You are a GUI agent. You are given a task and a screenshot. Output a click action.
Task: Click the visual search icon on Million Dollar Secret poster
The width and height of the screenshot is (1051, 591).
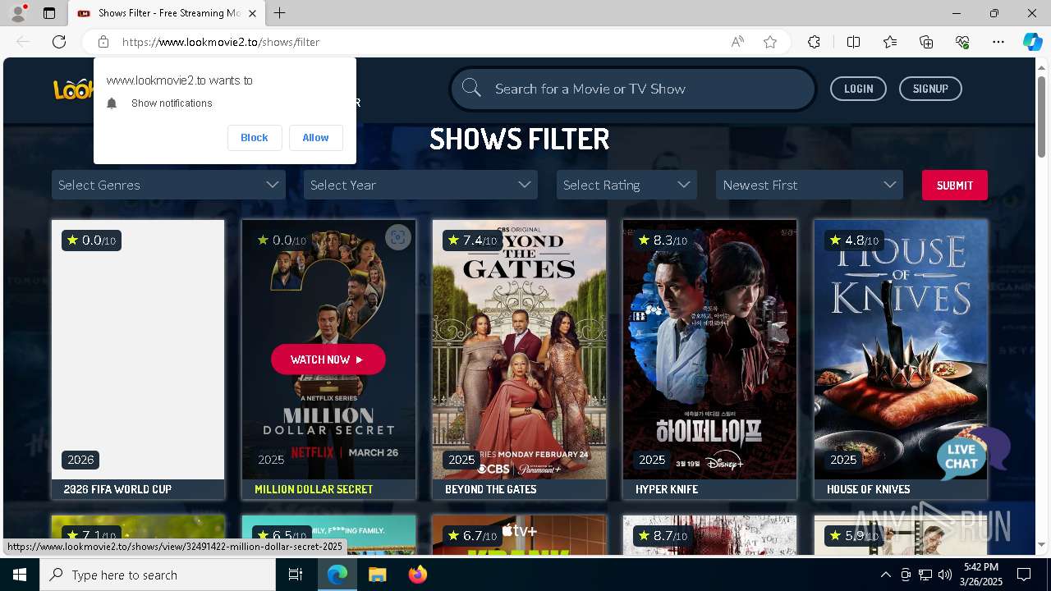(x=398, y=237)
